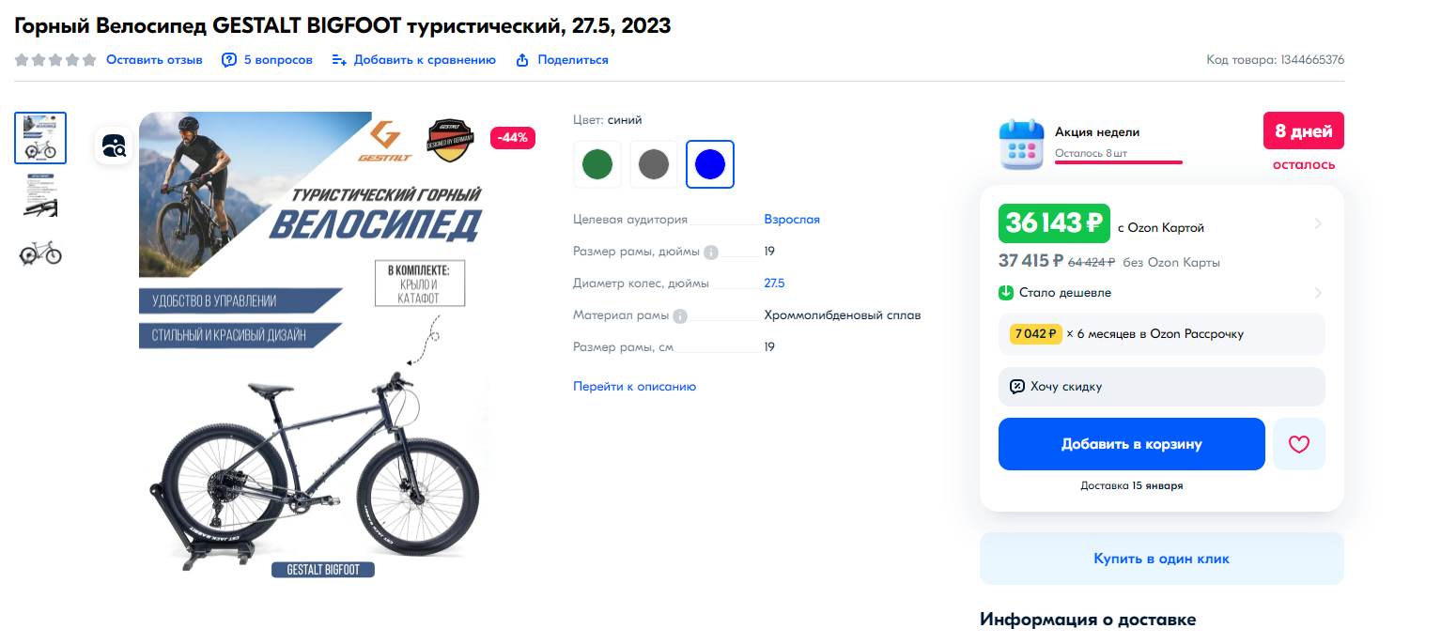
Task: Select the green color swatch
Action: (597, 164)
